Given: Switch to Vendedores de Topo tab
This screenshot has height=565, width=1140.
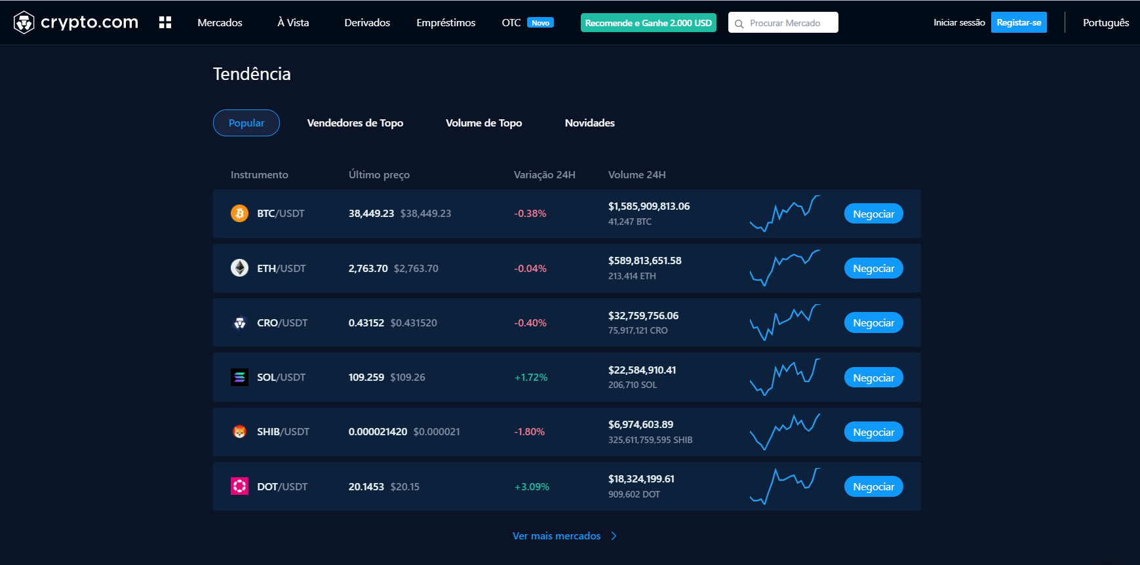Looking at the screenshot, I should [x=355, y=123].
